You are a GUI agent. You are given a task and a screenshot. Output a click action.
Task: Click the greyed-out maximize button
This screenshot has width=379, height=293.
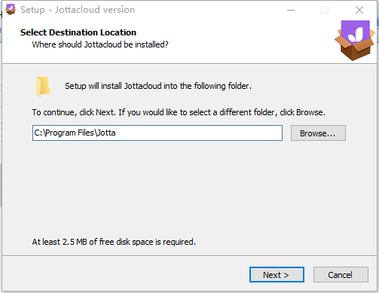point(325,10)
